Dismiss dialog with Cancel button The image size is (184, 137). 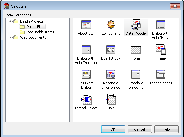pos(140,129)
